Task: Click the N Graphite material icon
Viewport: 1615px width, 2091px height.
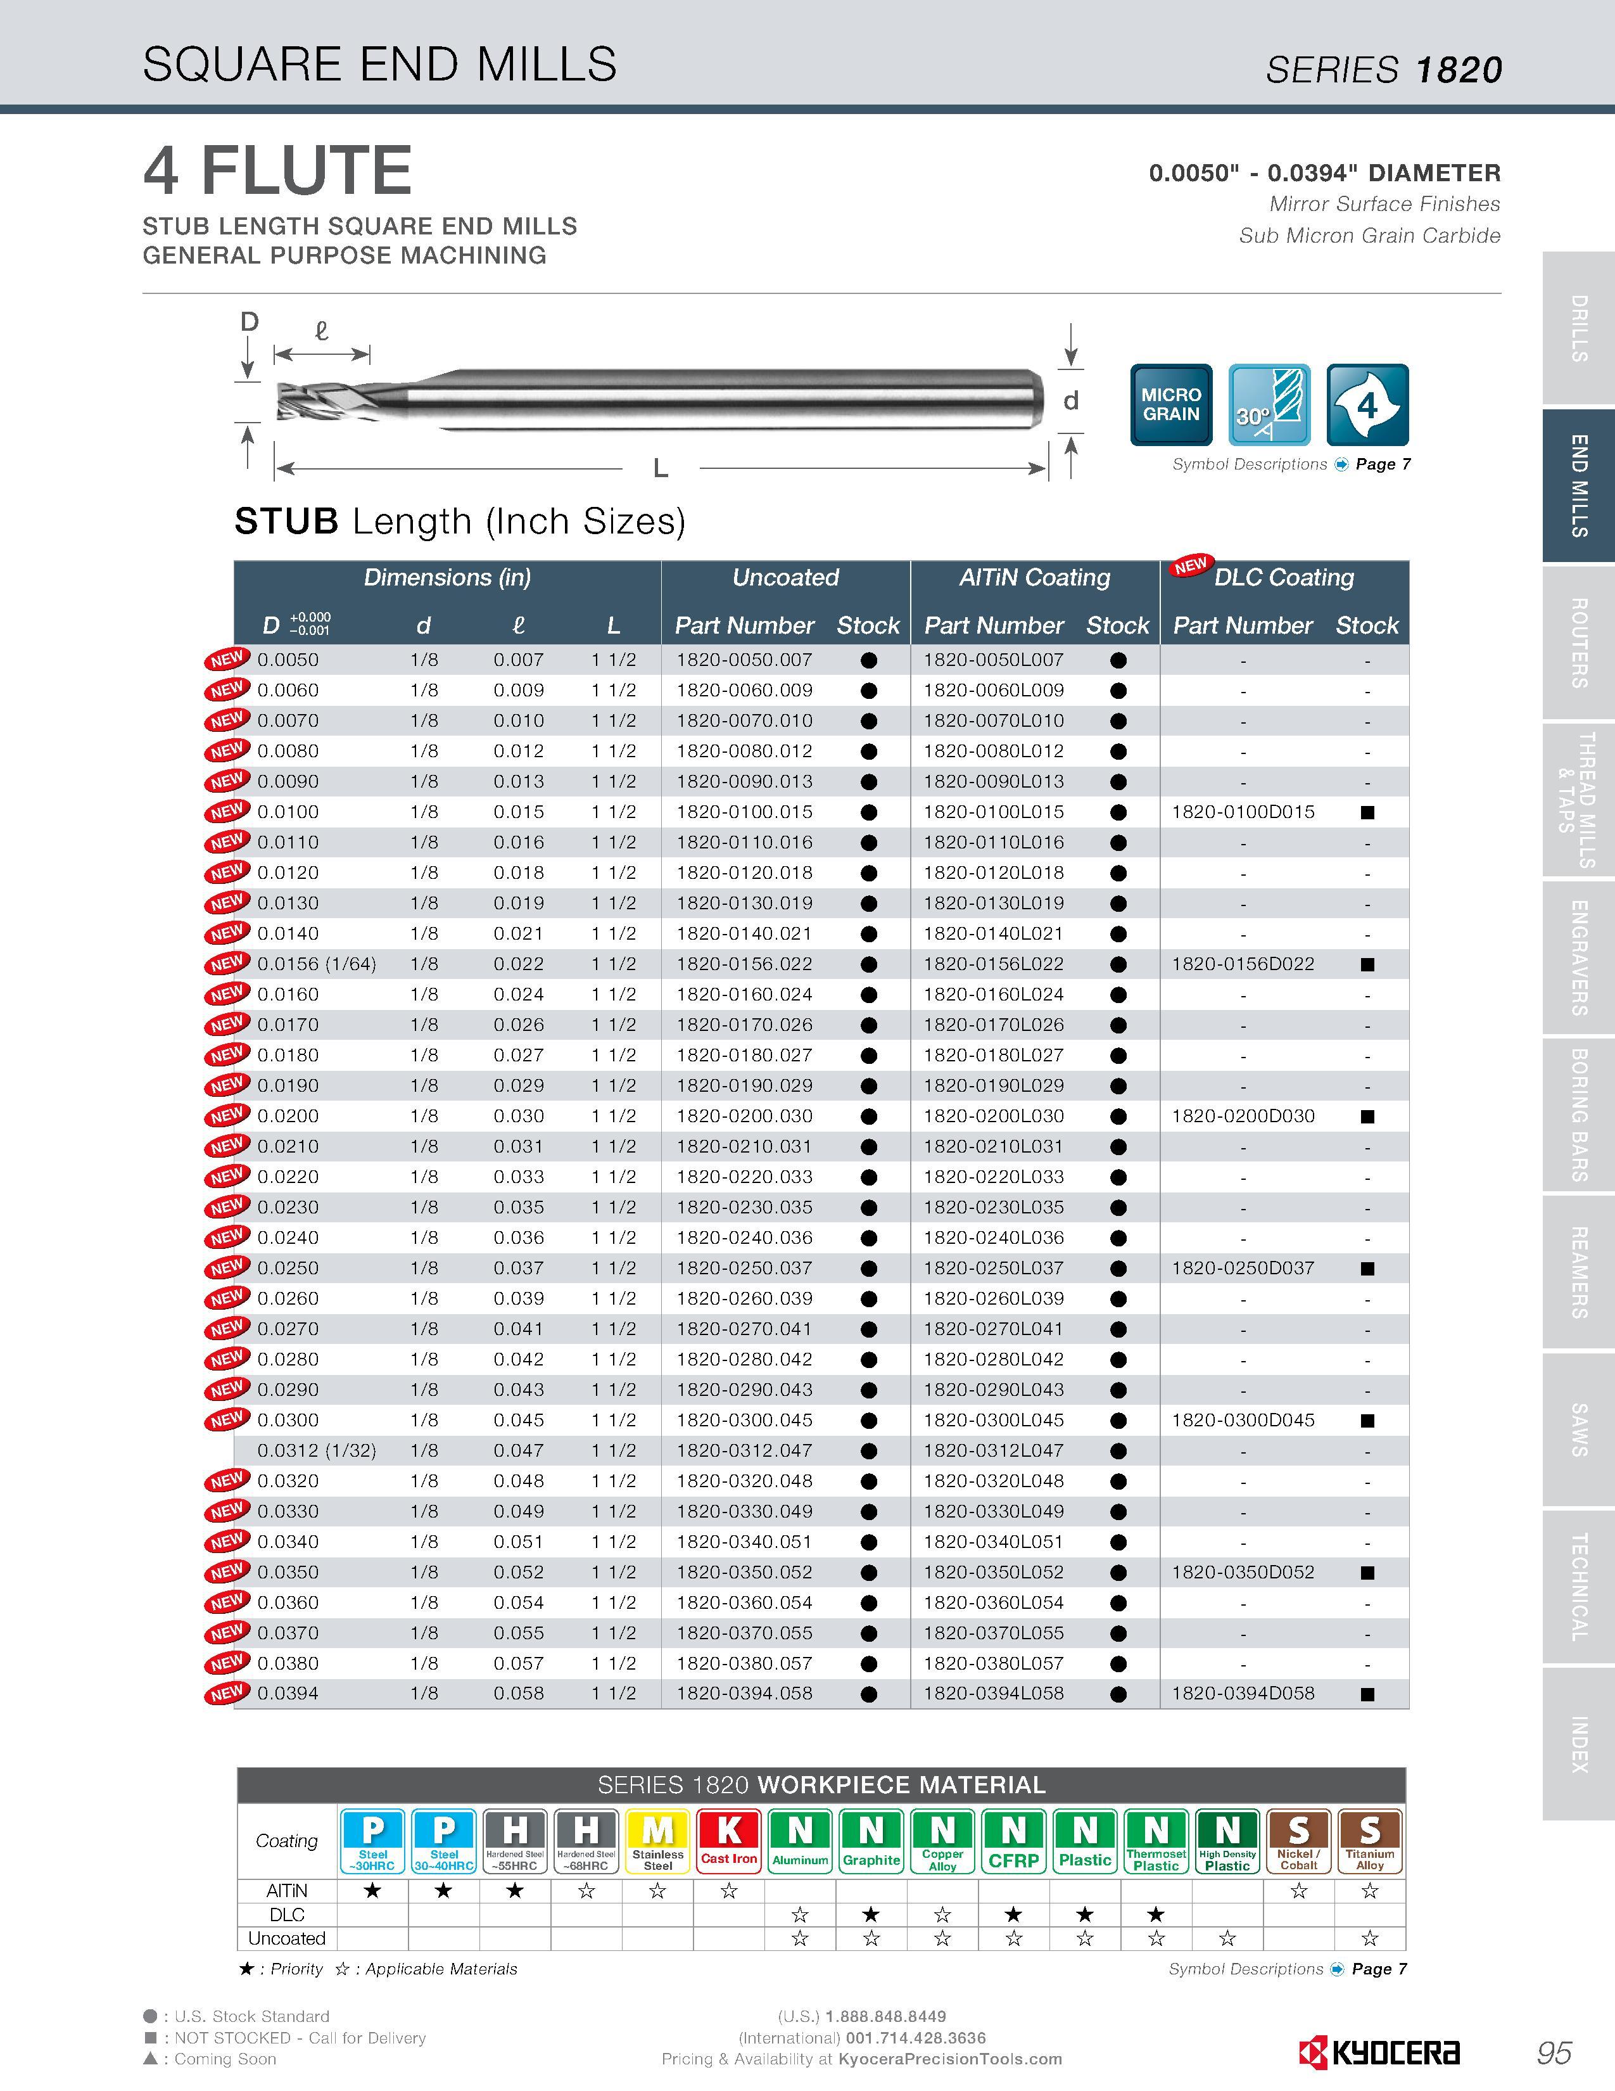Action: [871, 1841]
